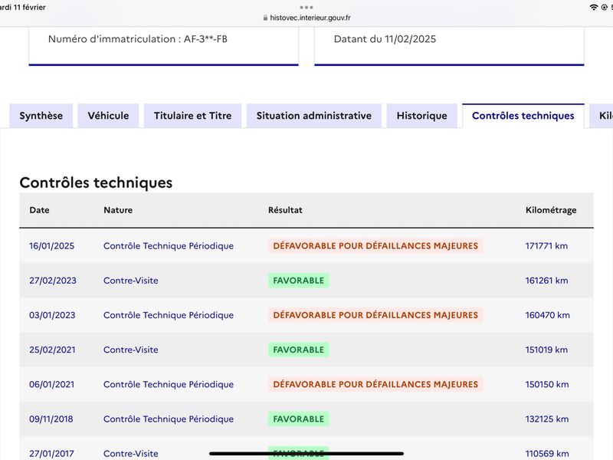The width and height of the screenshot is (613, 460).
Task: Select the date 27/02/2023
Action: [53, 281]
